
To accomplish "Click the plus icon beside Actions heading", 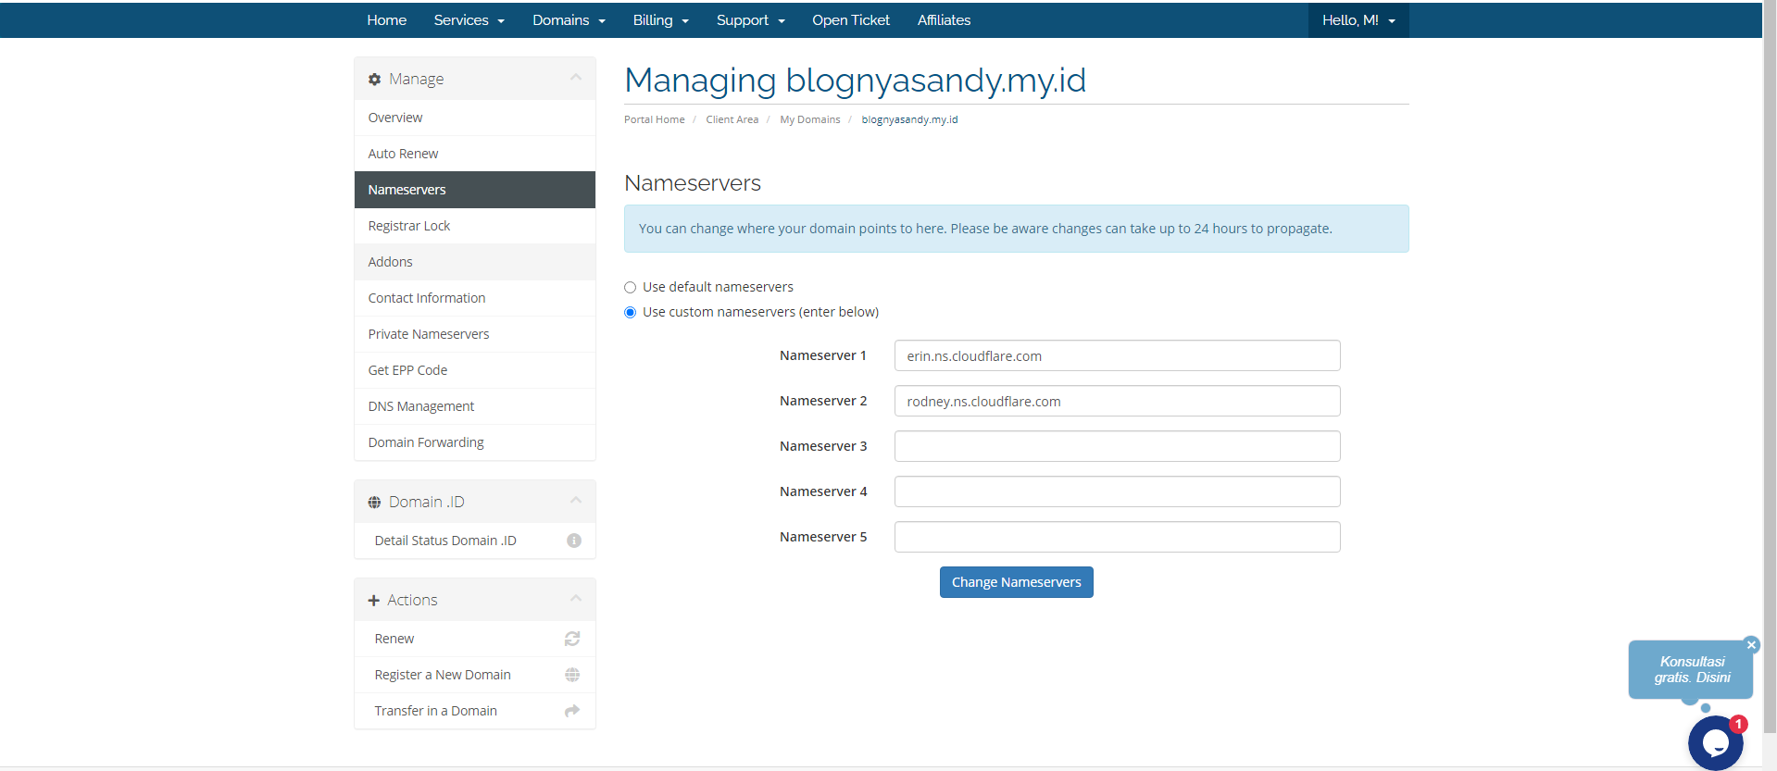I will tap(374, 601).
